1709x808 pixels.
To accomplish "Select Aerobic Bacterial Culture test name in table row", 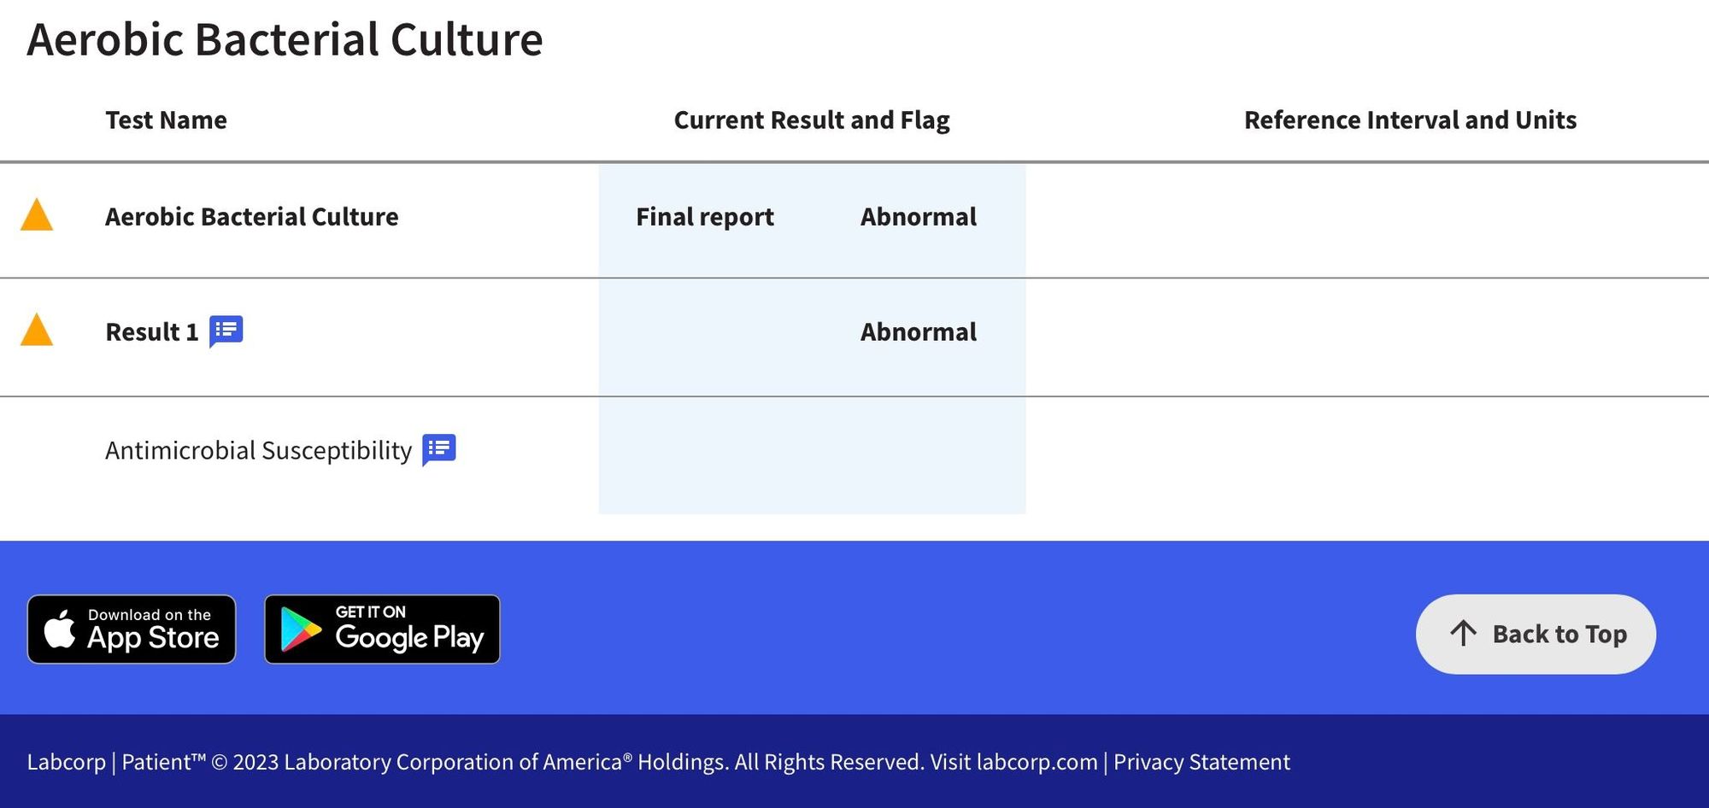I will (x=251, y=217).
